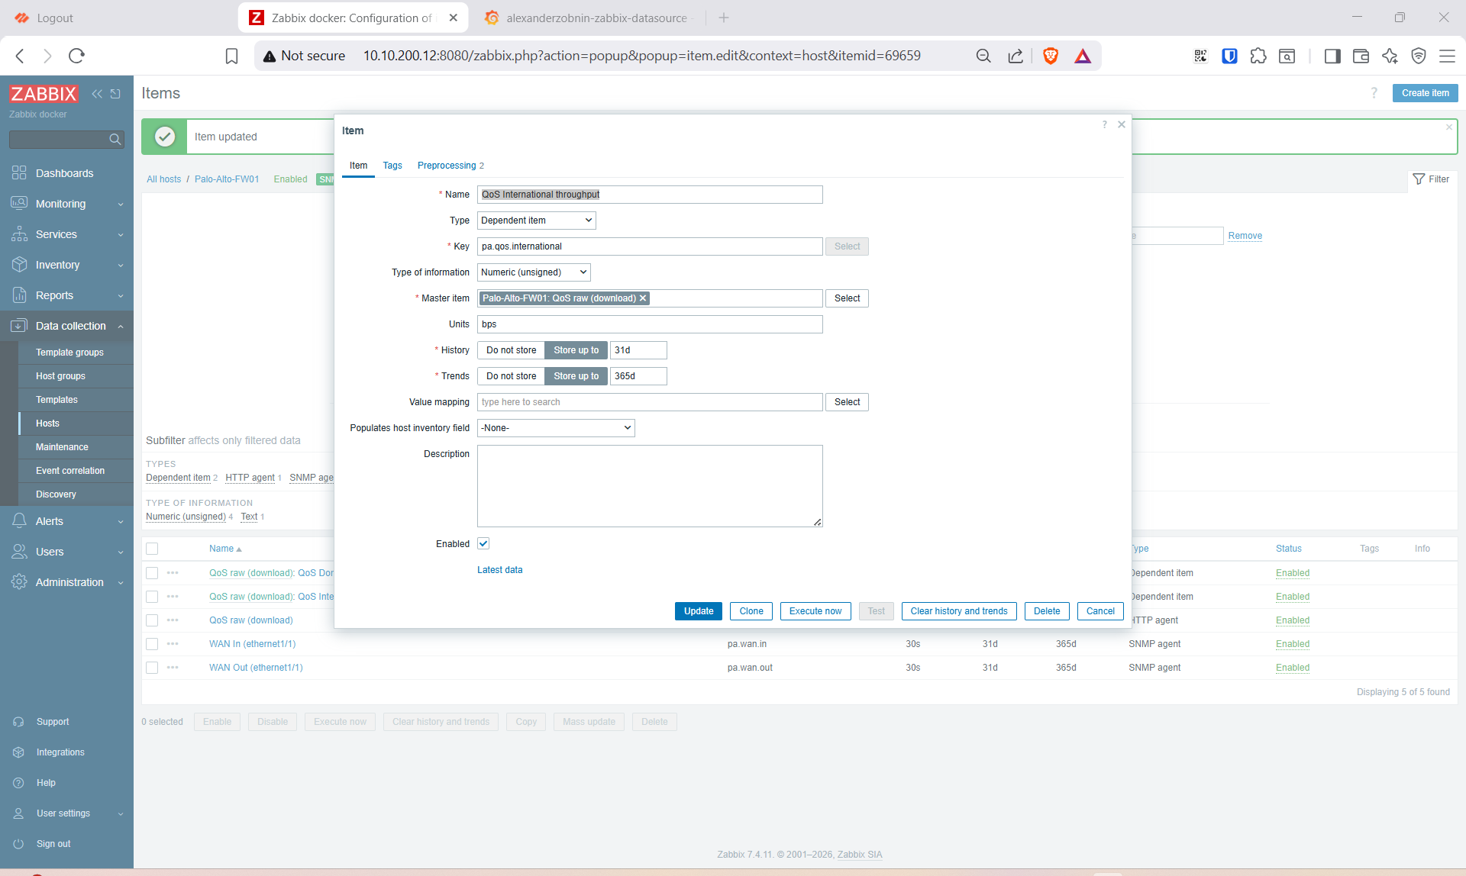Check the select-all items checkbox
The width and height of the screenshot is (1466, 876).
click(152, 549)
